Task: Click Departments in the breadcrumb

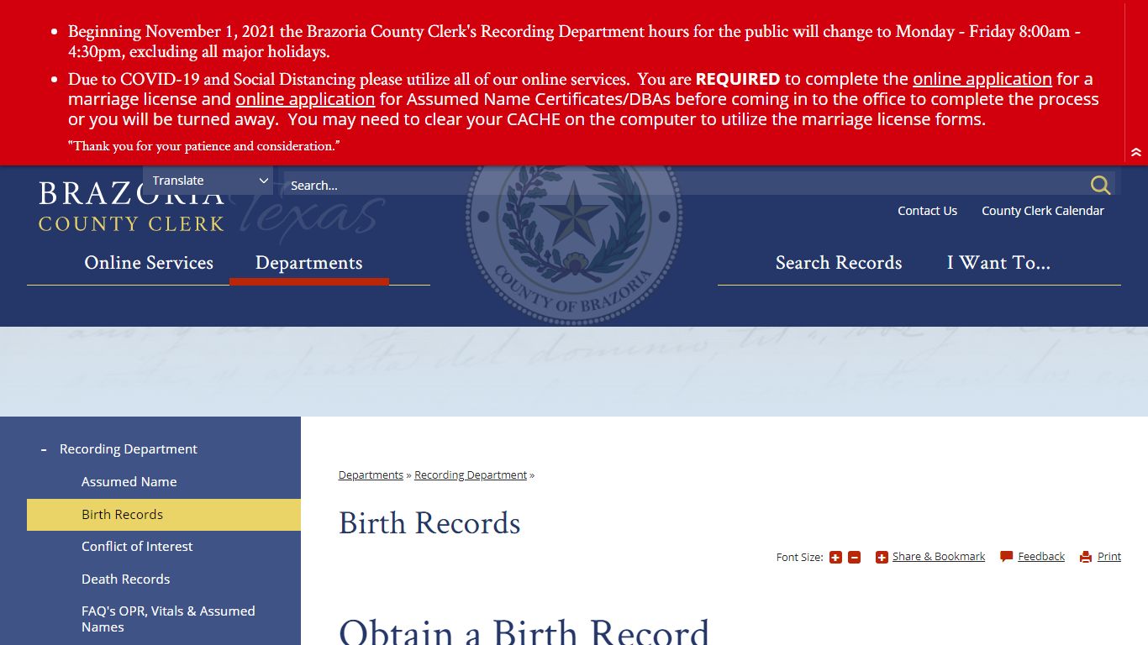Action: (371, 475)
